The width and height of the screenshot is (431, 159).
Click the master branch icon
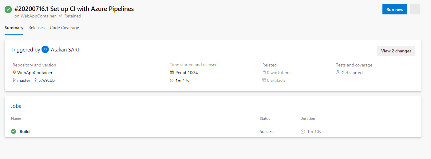tap(14, 80)
